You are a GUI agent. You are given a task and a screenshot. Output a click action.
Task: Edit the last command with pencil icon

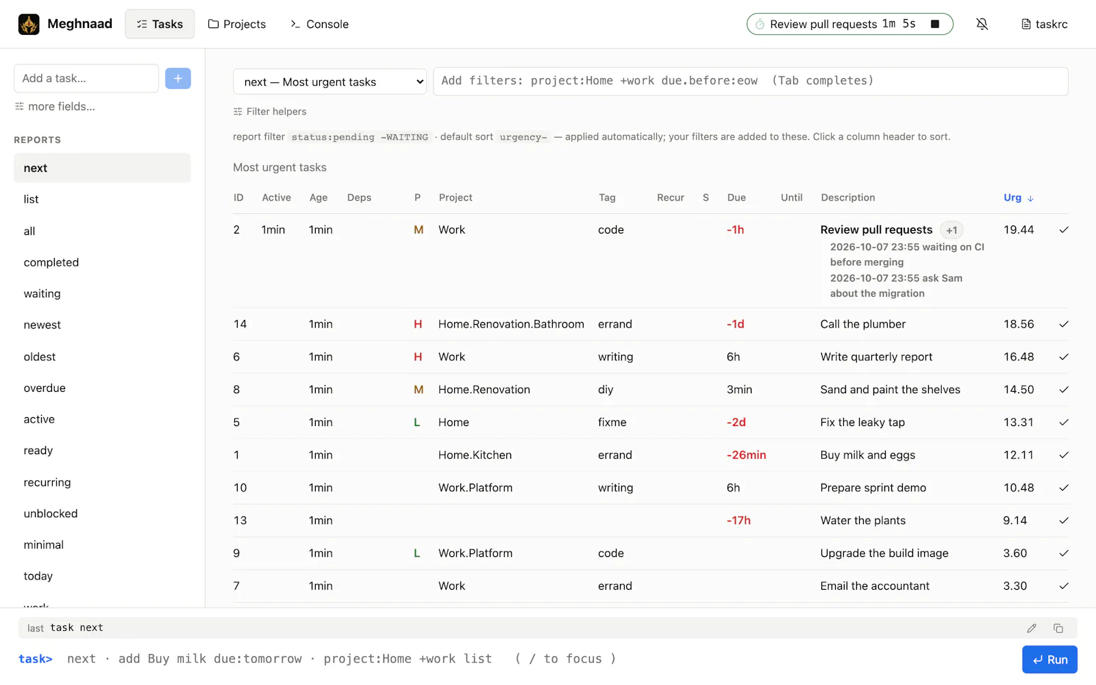[x=1032, y=628]
